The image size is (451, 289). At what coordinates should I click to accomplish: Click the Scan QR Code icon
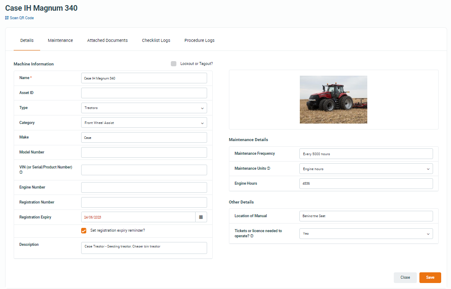[7, 18]
